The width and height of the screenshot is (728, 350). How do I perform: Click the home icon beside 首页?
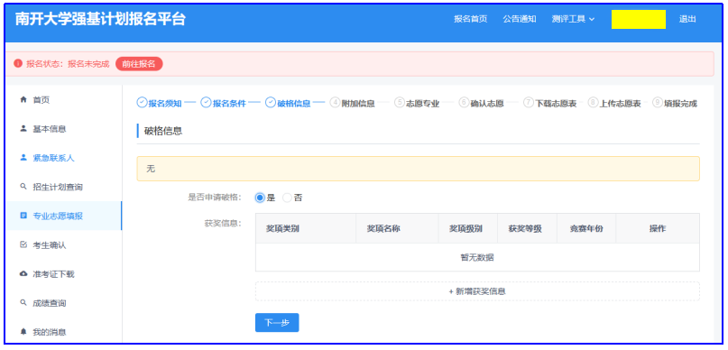pyautogui.click(x=23, y=100)
